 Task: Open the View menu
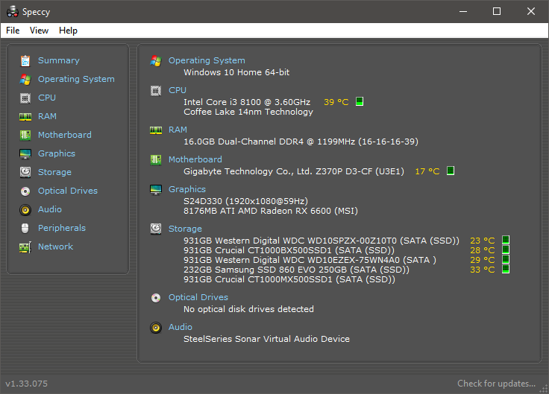pyautogui.click(x=39, y=31)
